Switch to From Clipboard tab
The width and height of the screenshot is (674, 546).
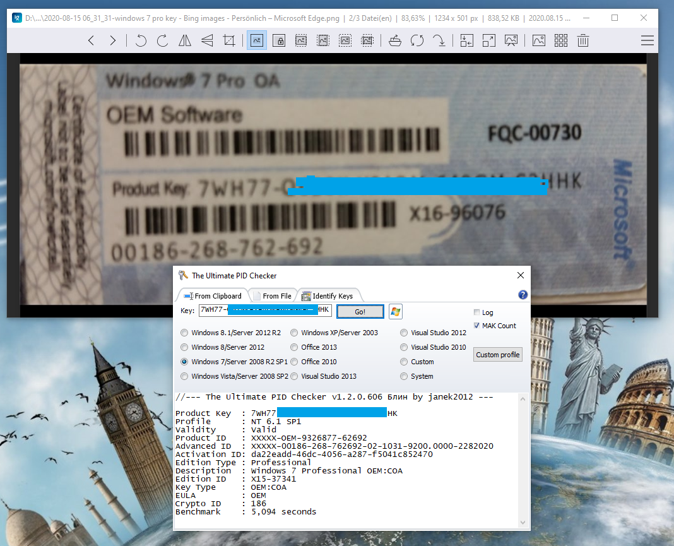tap(212, 296)
